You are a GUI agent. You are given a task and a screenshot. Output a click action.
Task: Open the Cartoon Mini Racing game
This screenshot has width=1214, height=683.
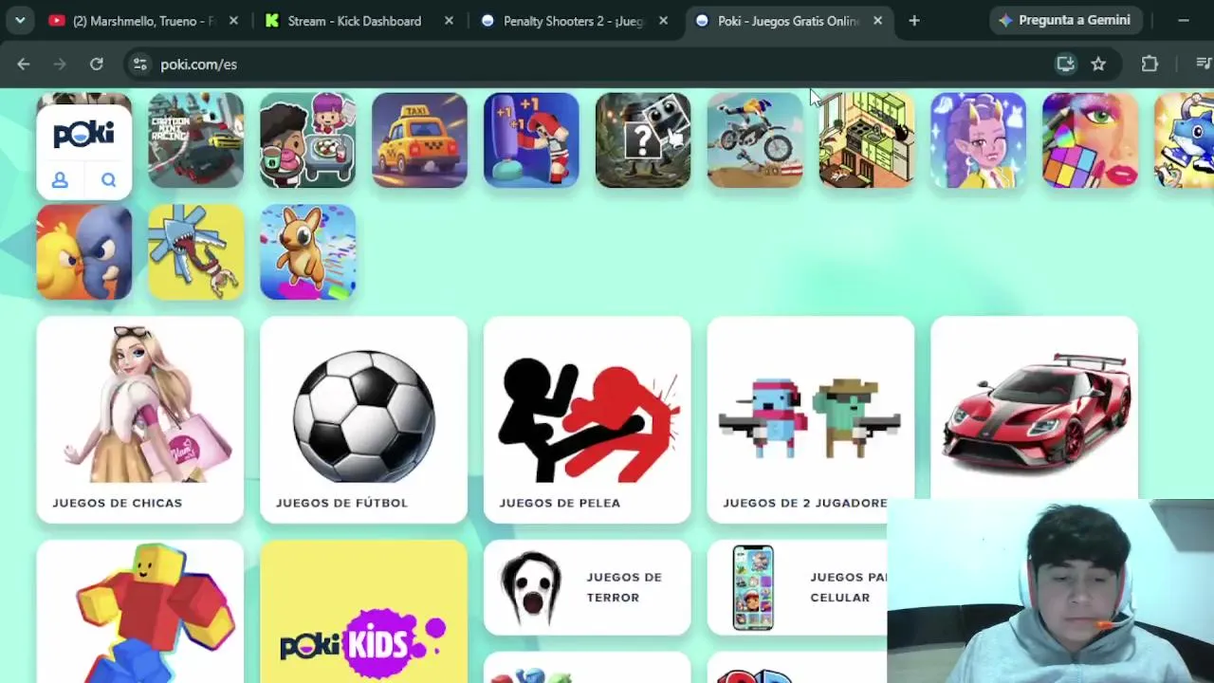click(x=195, y=139)
